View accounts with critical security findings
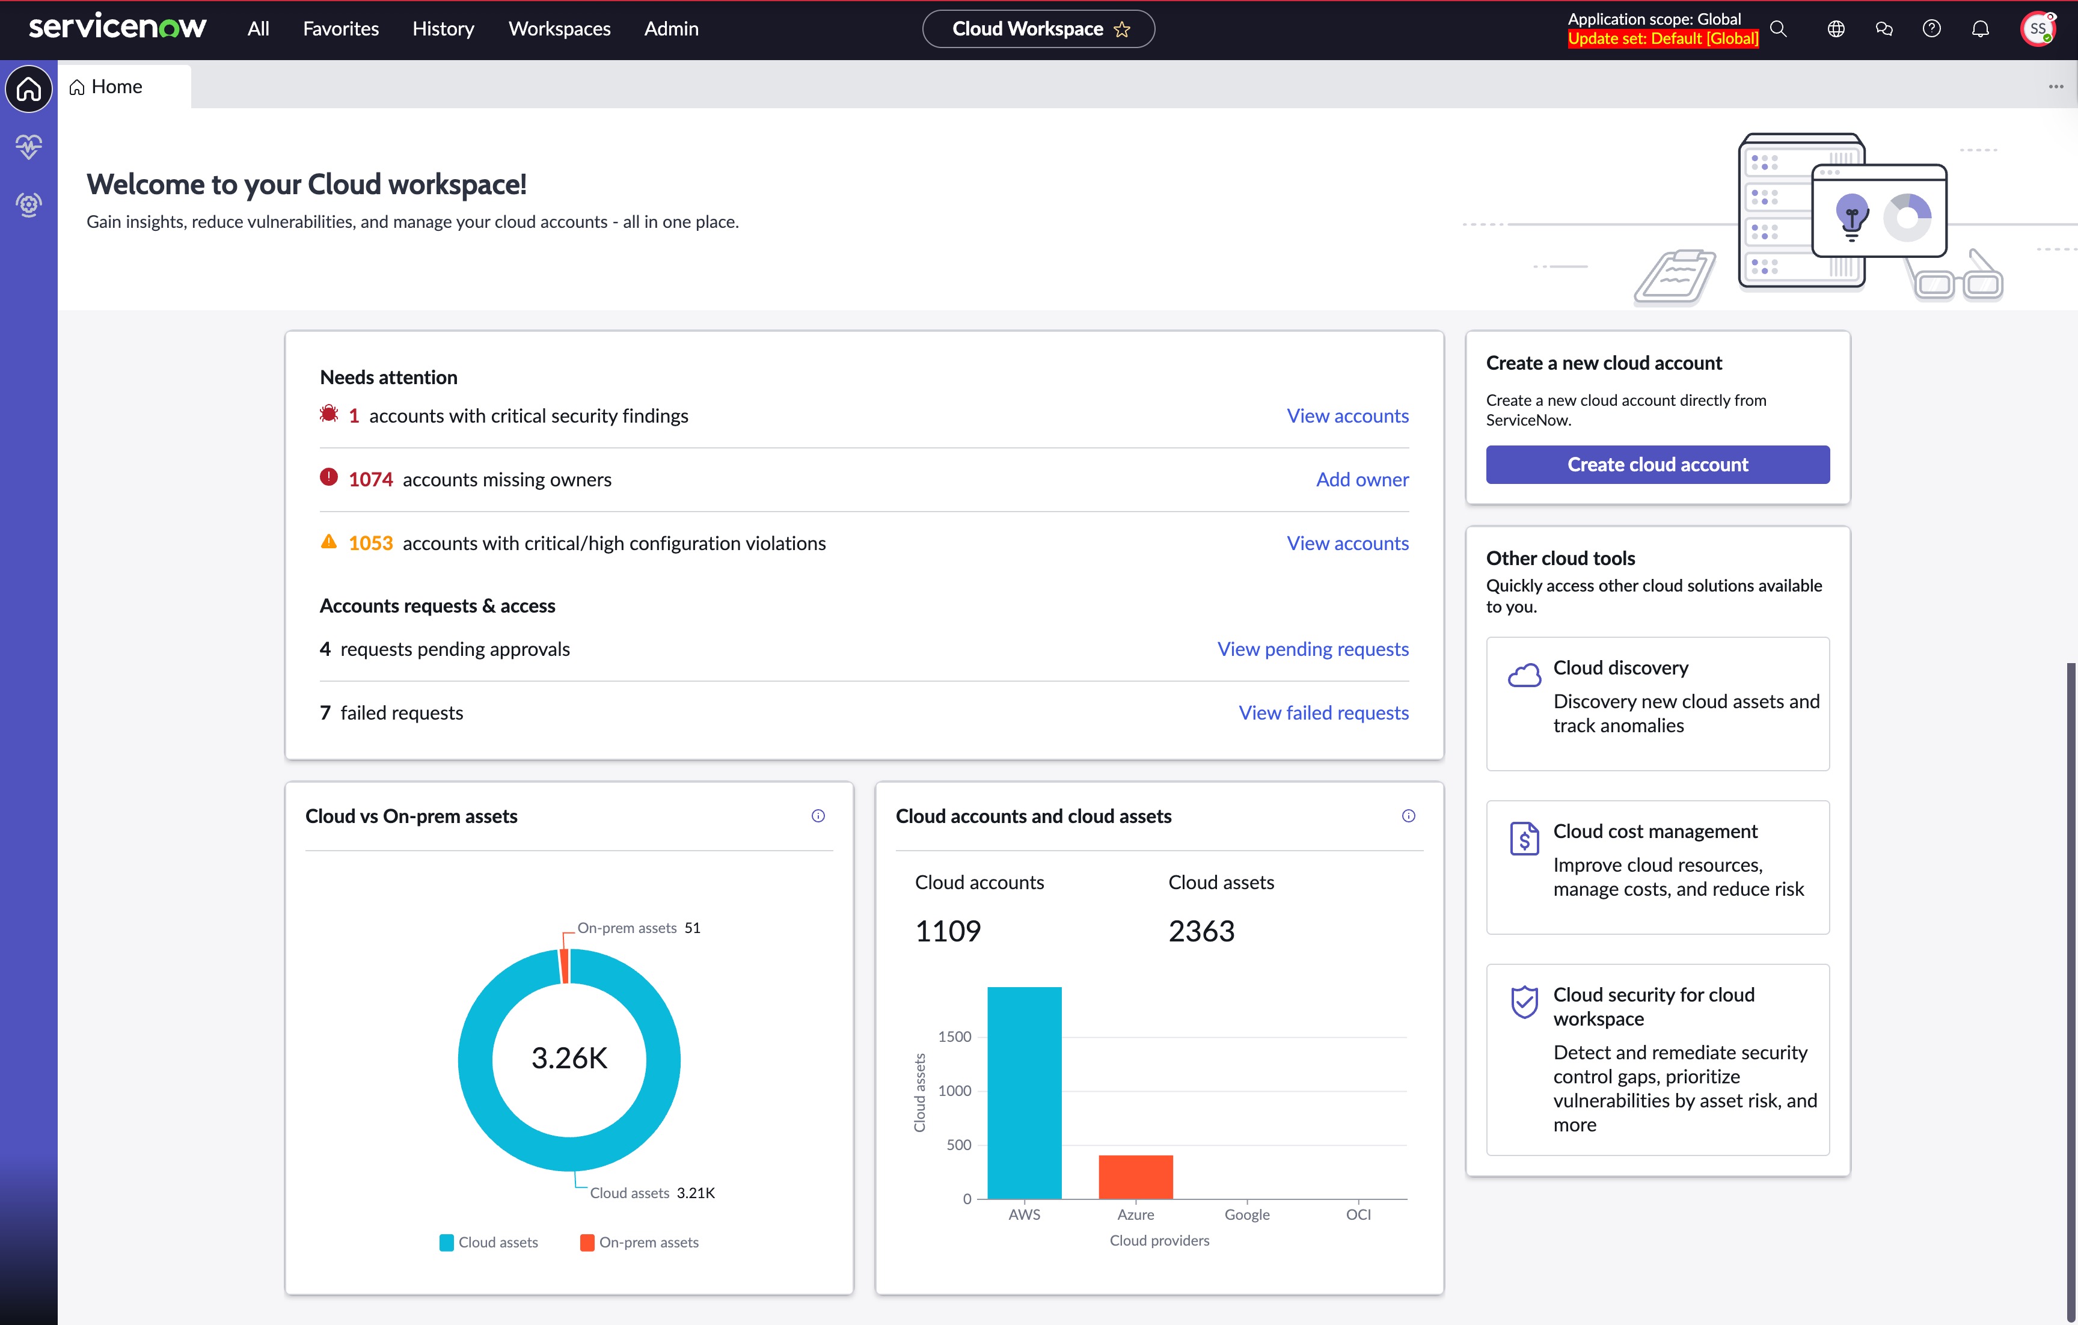The width and height of the screenshot is (2078, 1325). click(x=1347, y=416)
